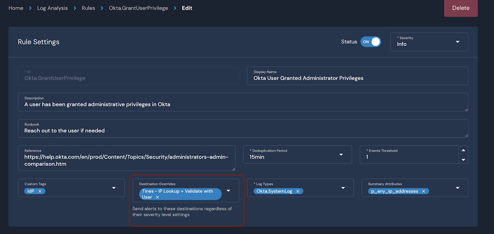Edit the Display Name field
Viewport: 494px width, 234px height.
click(x=357, y=78)
